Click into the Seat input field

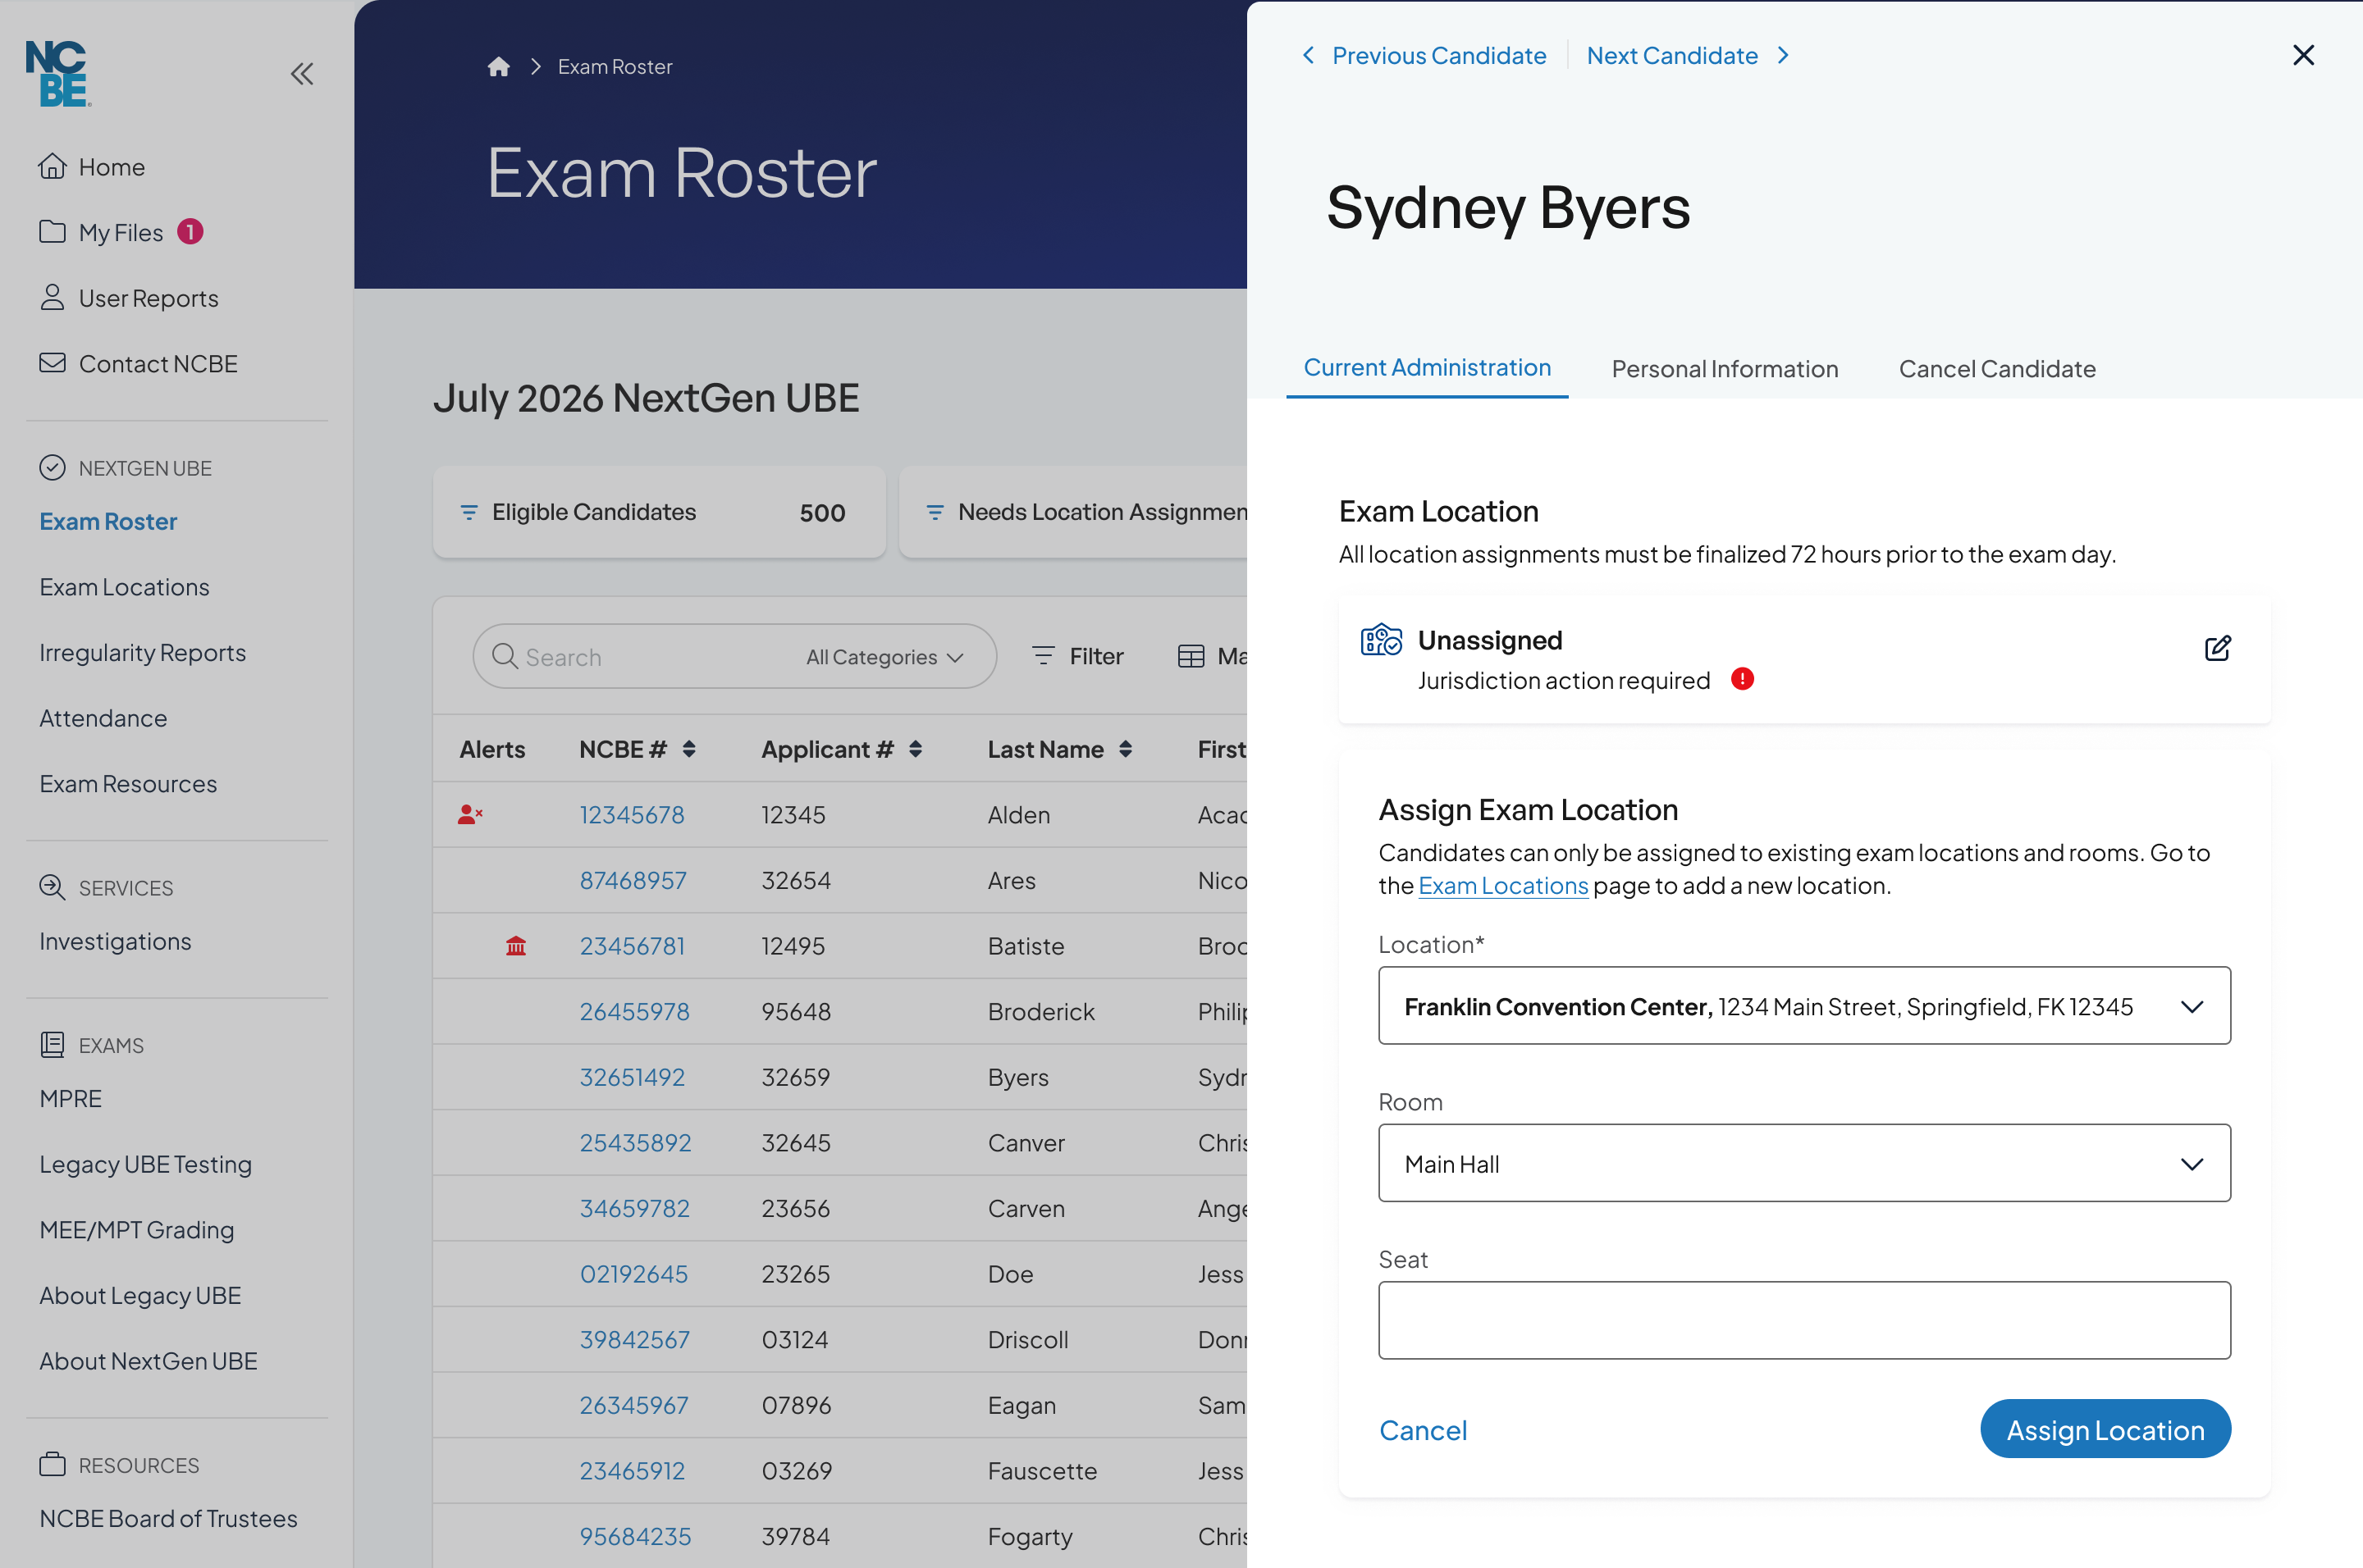pos(1803,1320)
